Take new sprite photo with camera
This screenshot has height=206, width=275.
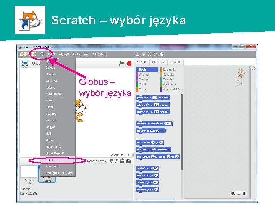tap(128, 161)
